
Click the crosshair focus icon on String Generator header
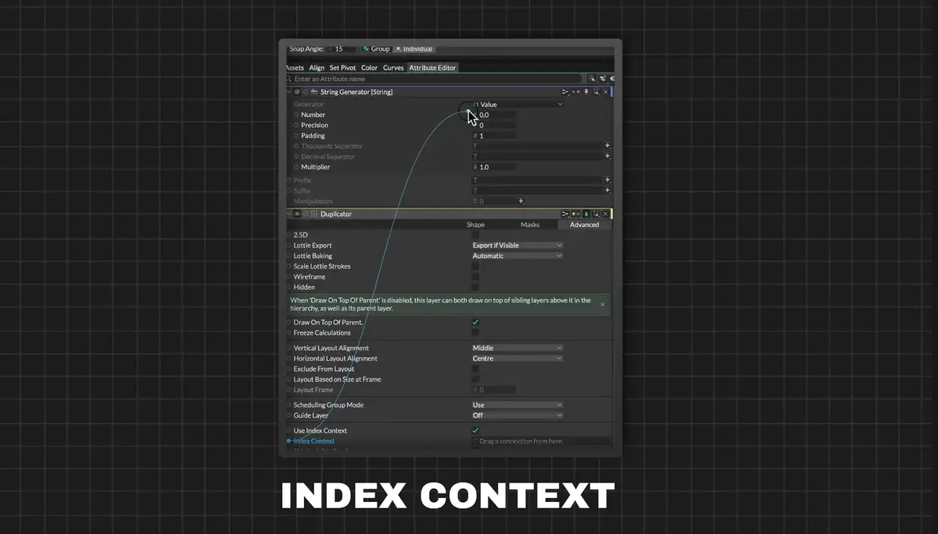click(x=596, y=91)
